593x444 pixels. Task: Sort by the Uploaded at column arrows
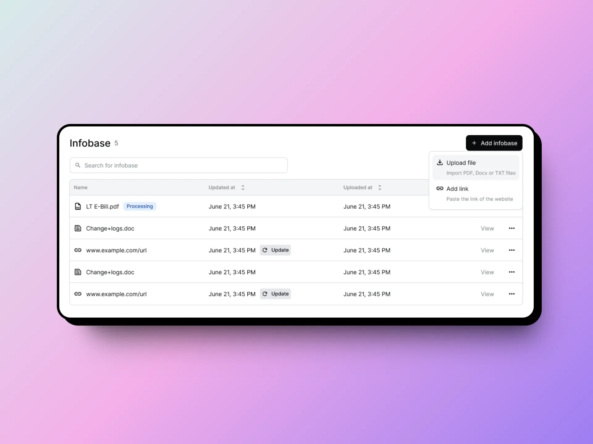point(380,187)
